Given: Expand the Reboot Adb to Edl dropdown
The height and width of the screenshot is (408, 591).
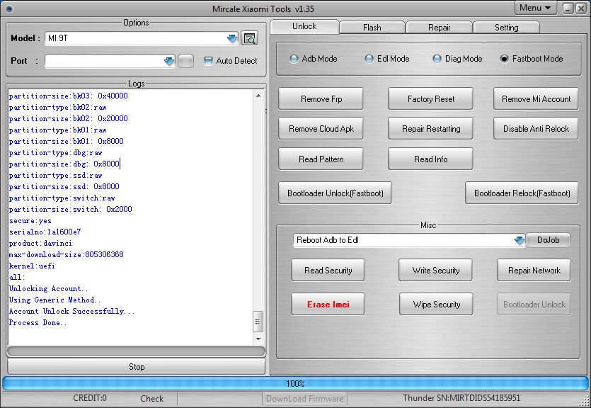Looking at the screenshot, I should (x=520, y=240).
